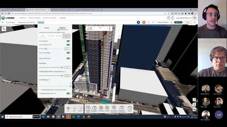The width and height of the screenshot is (227, 127).
Task: Open the Resources & Equipment tool
Action: coord(114,109)
